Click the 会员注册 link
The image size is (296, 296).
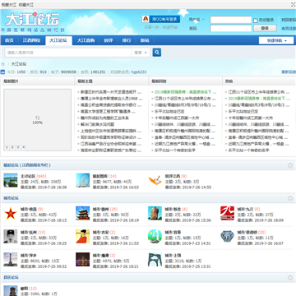289,29
